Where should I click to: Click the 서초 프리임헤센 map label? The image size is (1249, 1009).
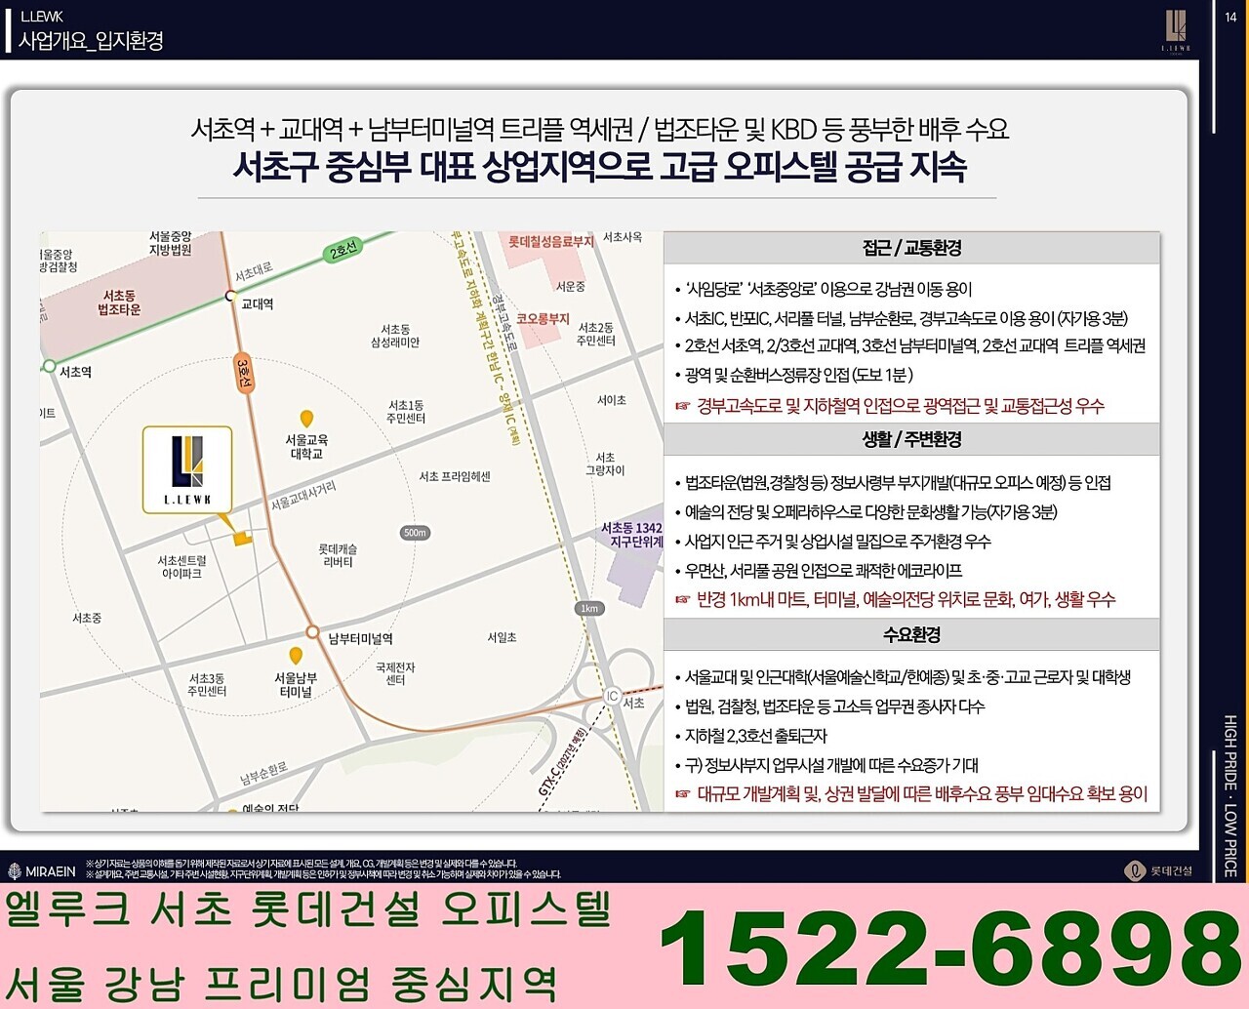tap(455, 476)
